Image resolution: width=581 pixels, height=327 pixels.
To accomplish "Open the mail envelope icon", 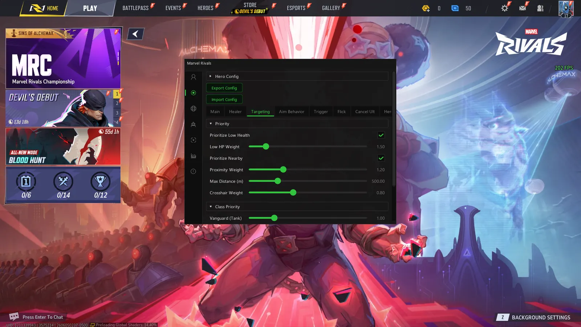I will pos(523,8).
